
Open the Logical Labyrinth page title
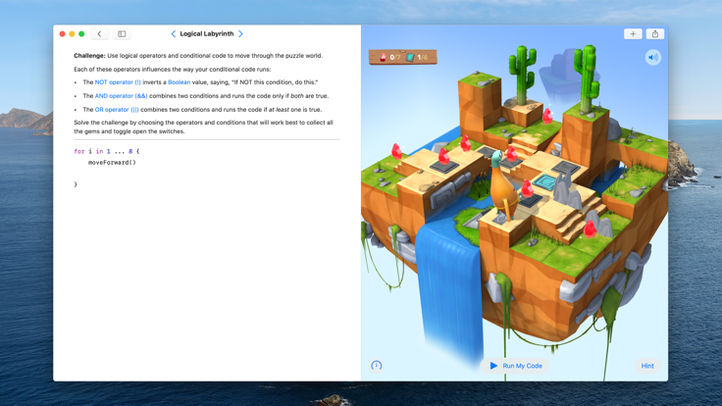click(207, 34)
